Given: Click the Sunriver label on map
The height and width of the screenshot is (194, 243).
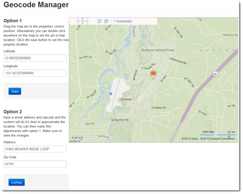Looking at the screenshot, I should tap(126, 99).
